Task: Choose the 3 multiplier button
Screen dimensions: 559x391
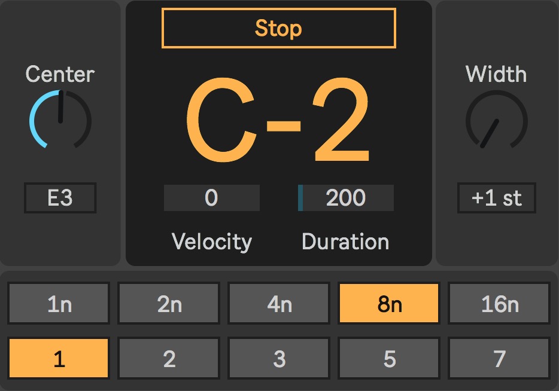Action: (279, 359)
